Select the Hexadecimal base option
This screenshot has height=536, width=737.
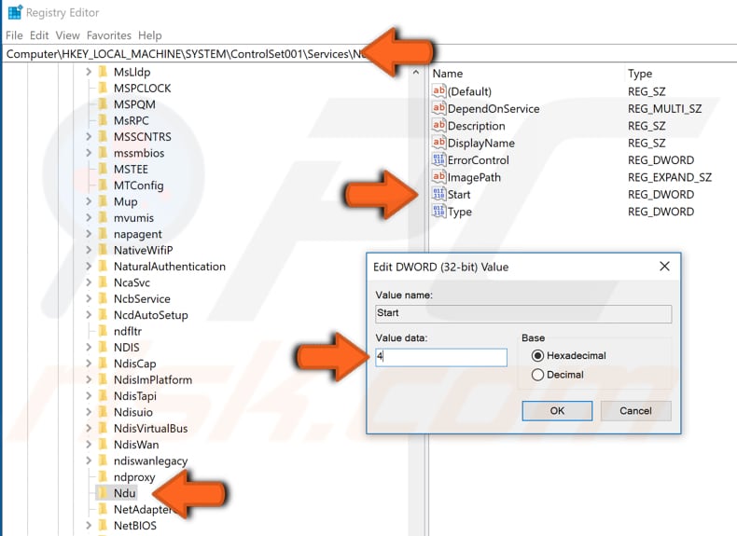click(x=537, y=355)
